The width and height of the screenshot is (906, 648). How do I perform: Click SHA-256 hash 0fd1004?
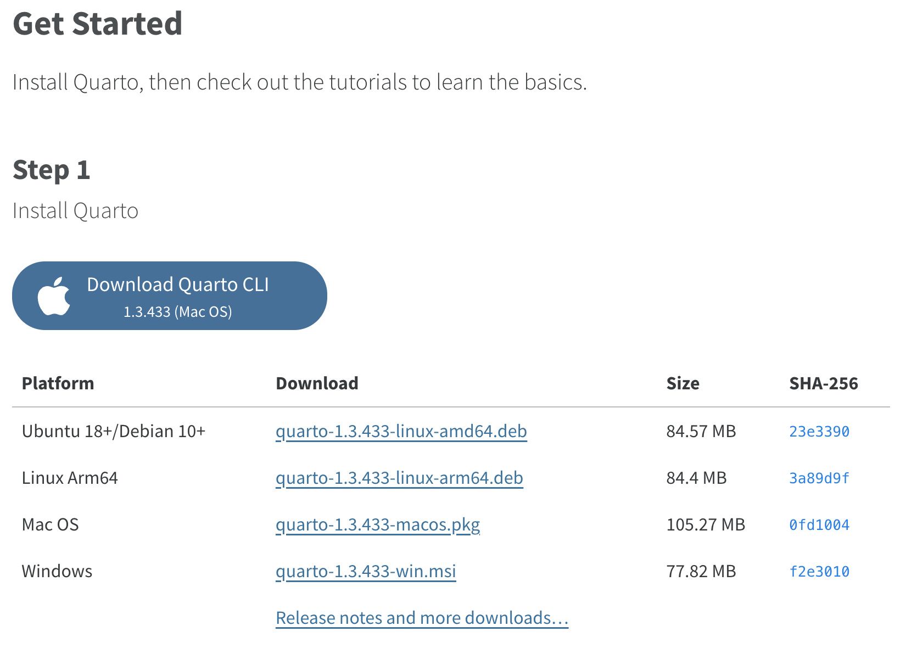tap(819, 525)
